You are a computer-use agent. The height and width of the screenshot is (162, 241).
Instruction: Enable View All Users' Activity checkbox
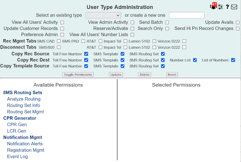[x=62, y=22]
